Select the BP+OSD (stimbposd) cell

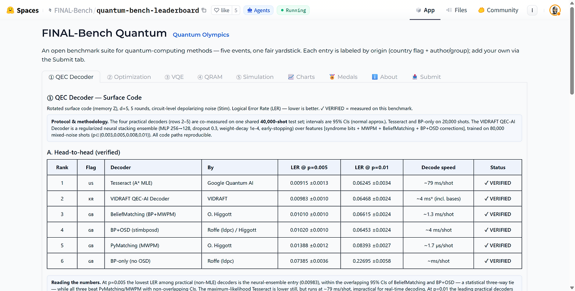153,230
